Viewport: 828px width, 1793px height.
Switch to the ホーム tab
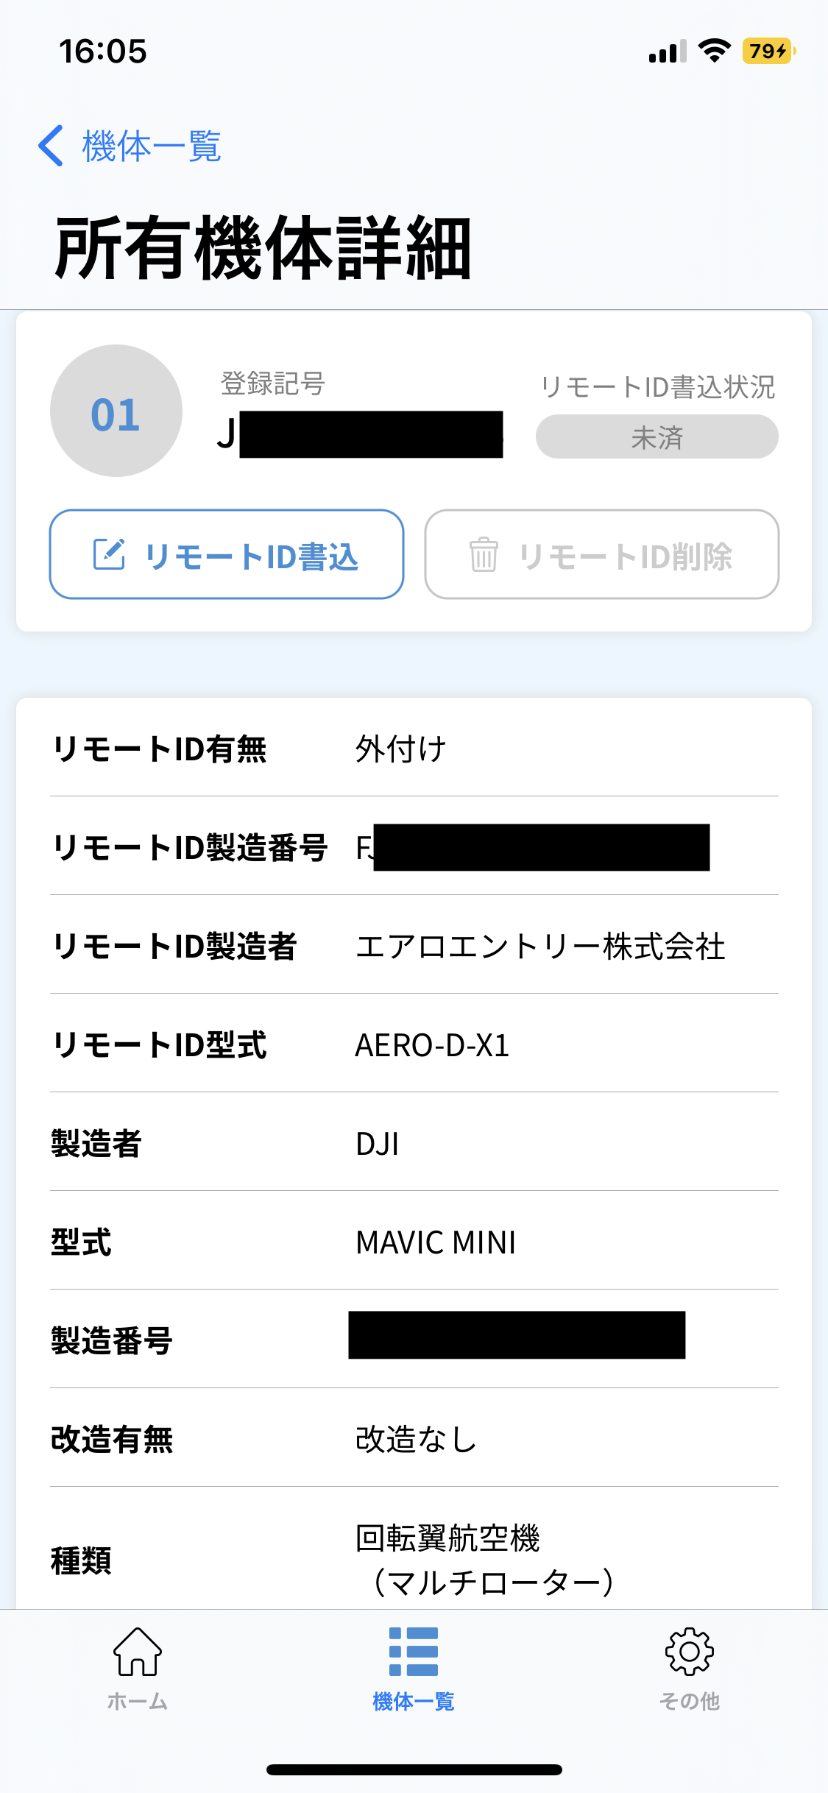(138, 1701)
